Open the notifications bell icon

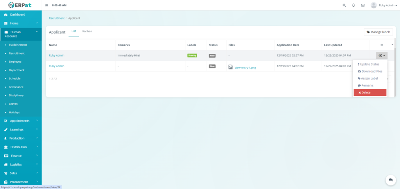tap(354, 5)
